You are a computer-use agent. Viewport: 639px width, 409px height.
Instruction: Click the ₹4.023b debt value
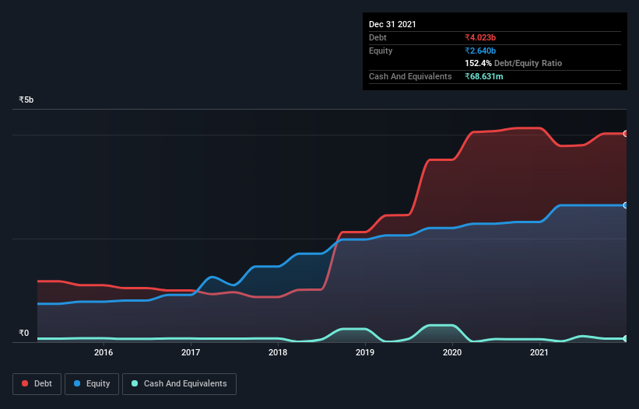pos(480,37)
